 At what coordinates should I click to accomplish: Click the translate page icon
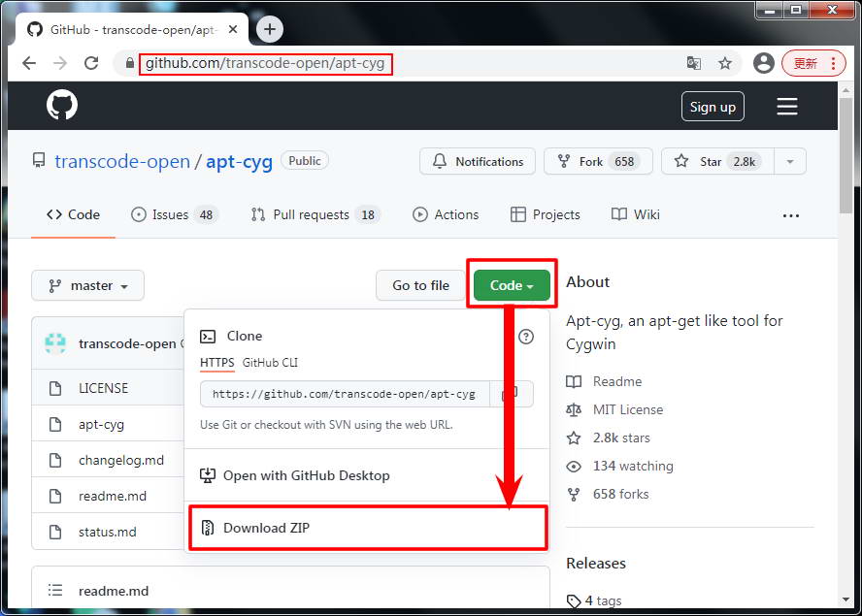pyautogui.click(x=694, y=63)
